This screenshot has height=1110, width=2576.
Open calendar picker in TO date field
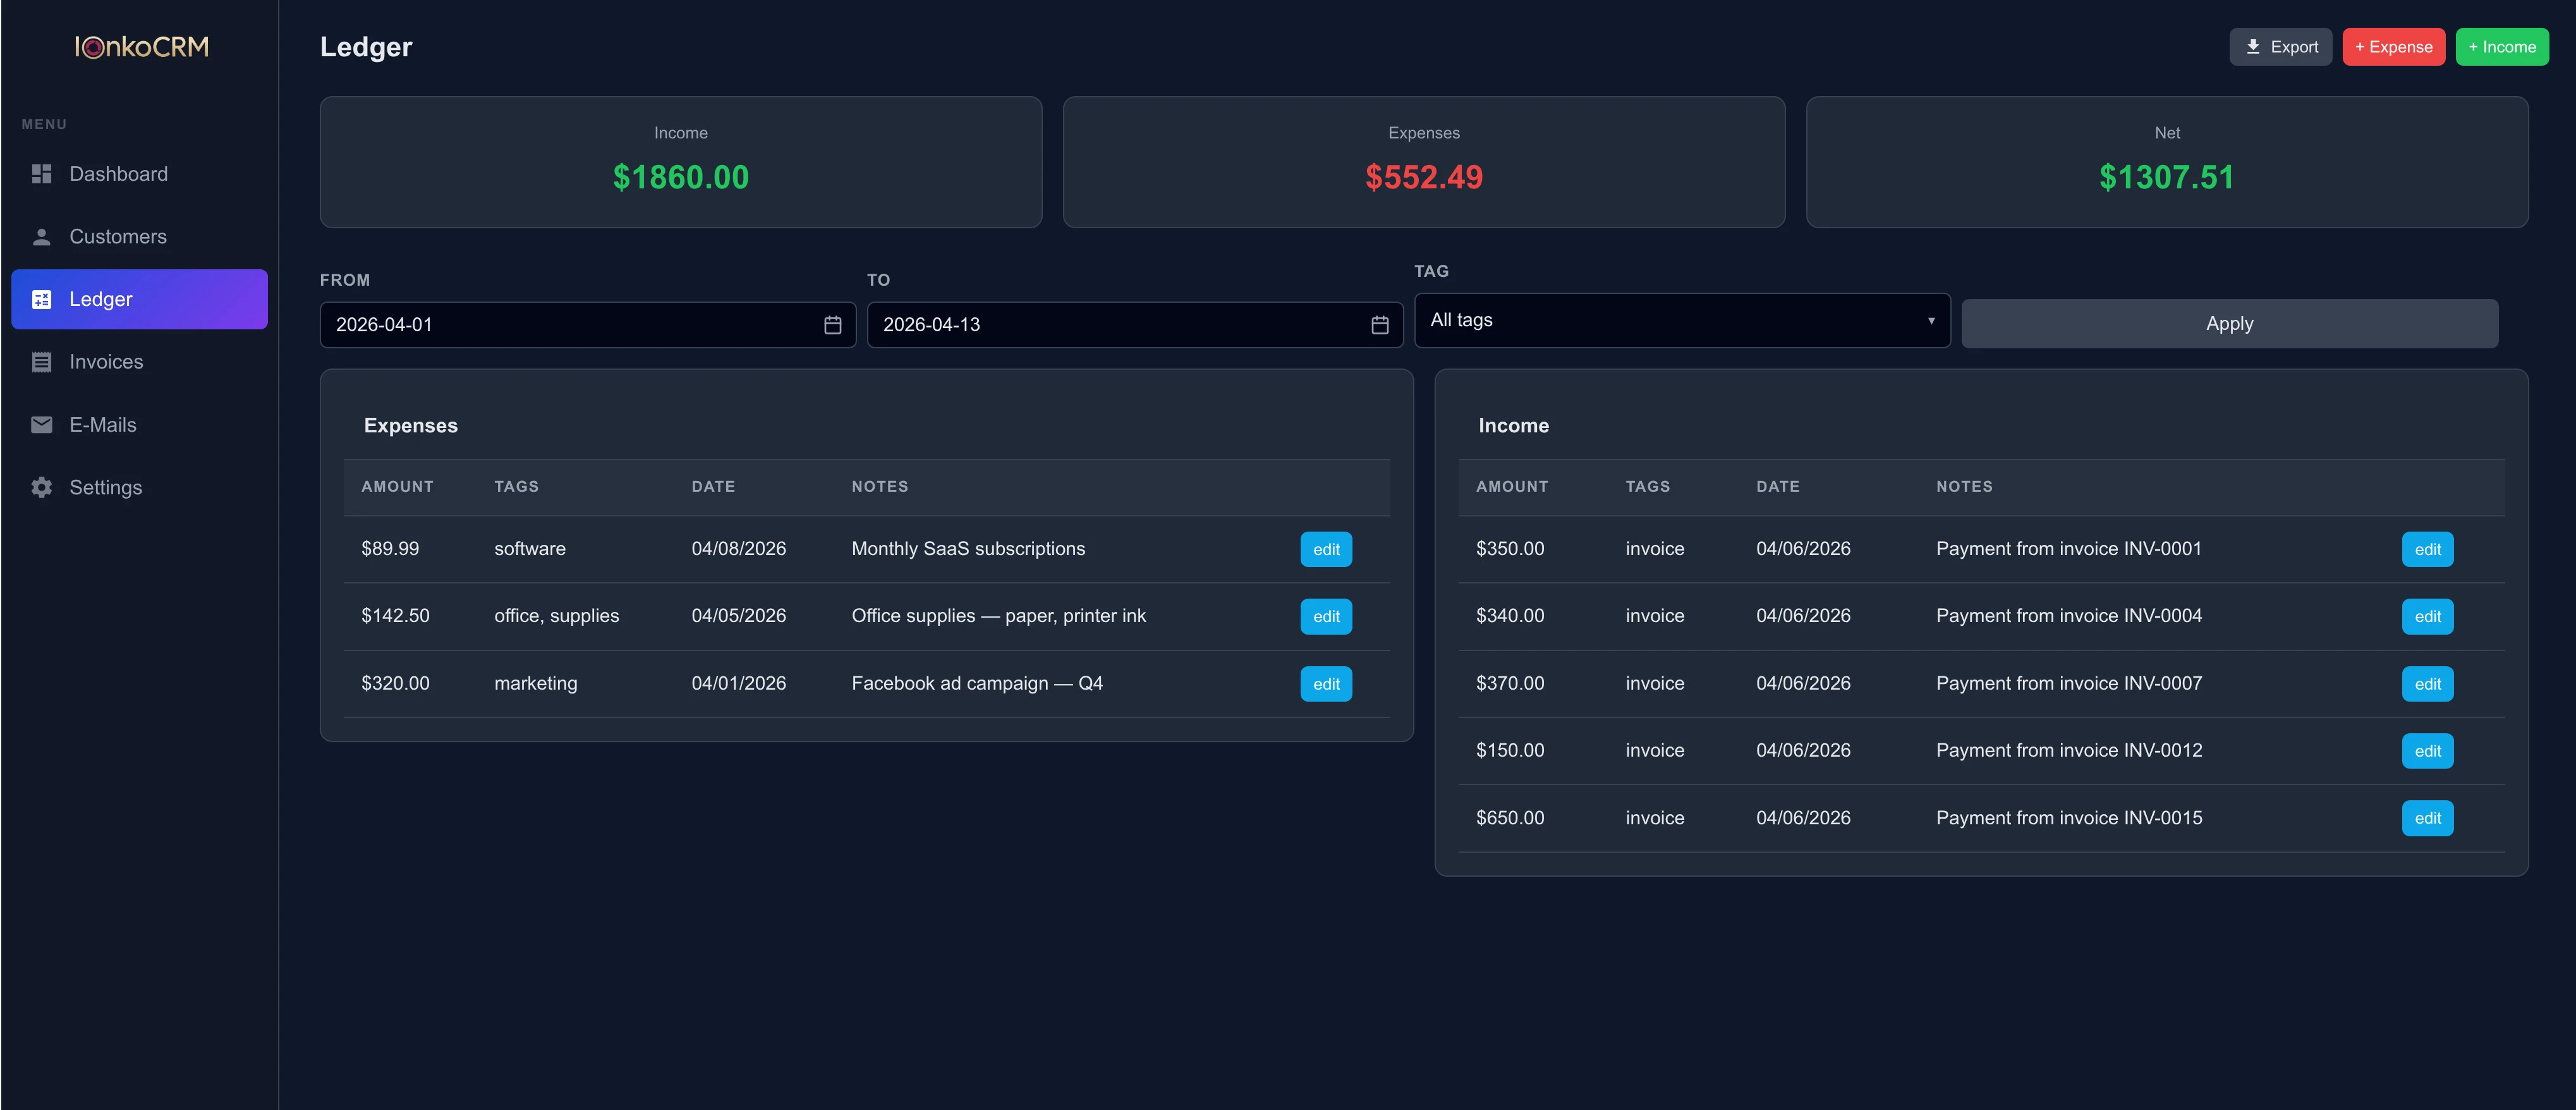click(x=1379, y=325)
